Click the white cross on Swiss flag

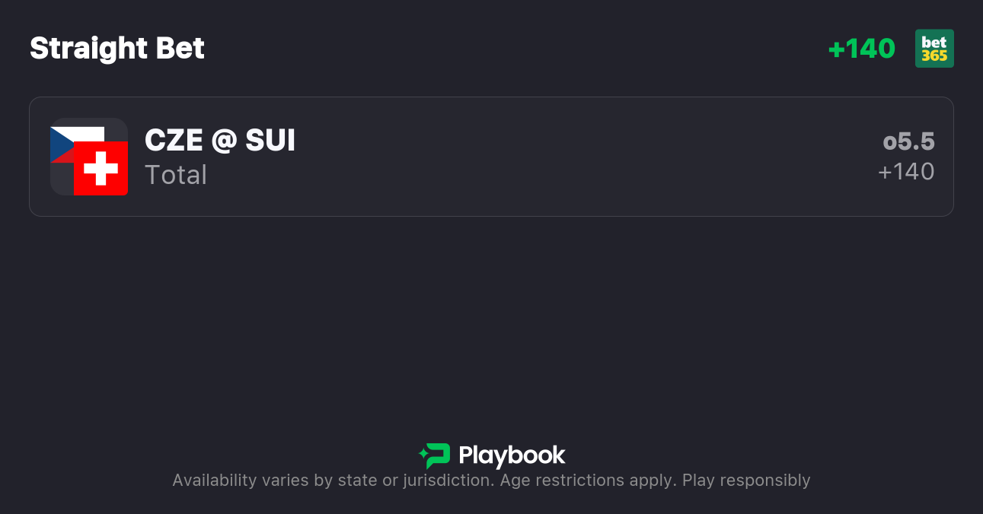click(x=101, y=168)
